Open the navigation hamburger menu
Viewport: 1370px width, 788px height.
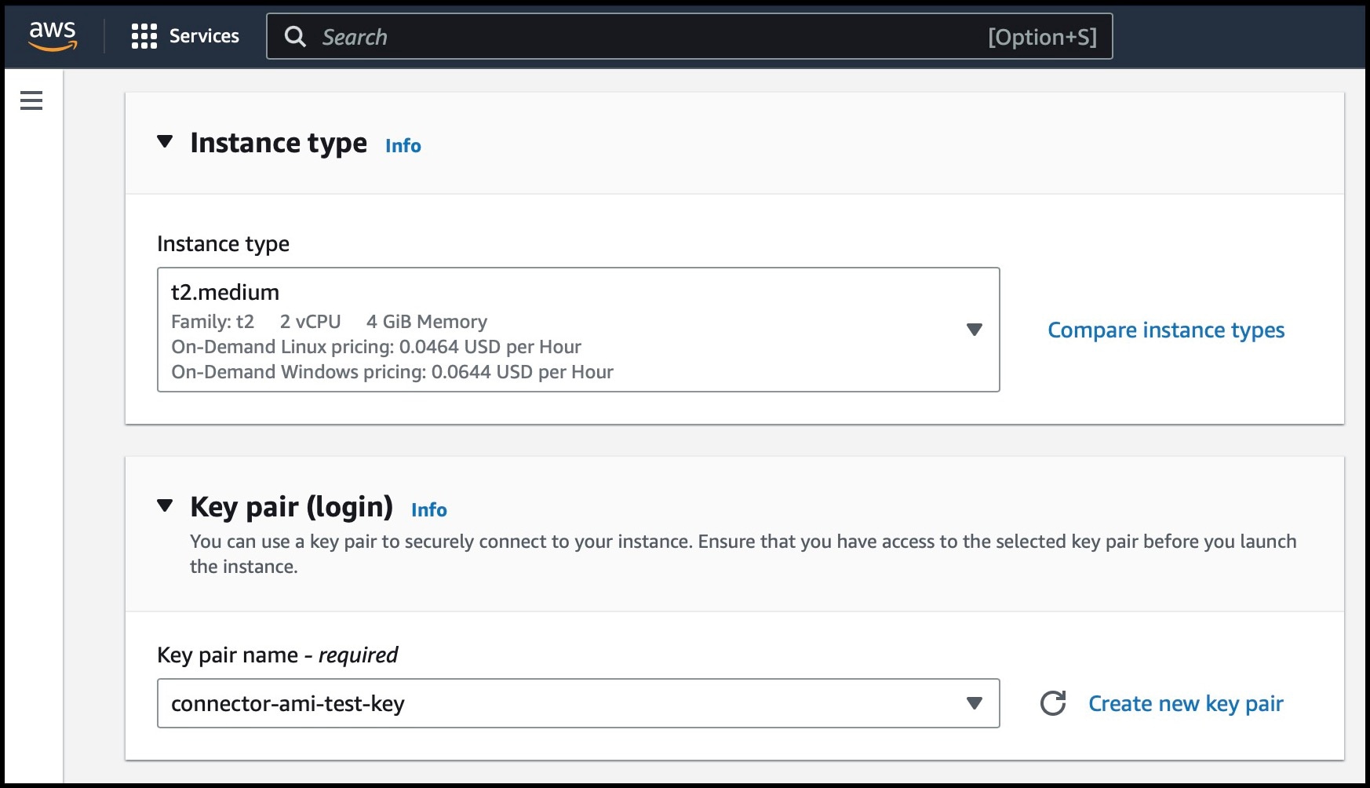point(31,100)
